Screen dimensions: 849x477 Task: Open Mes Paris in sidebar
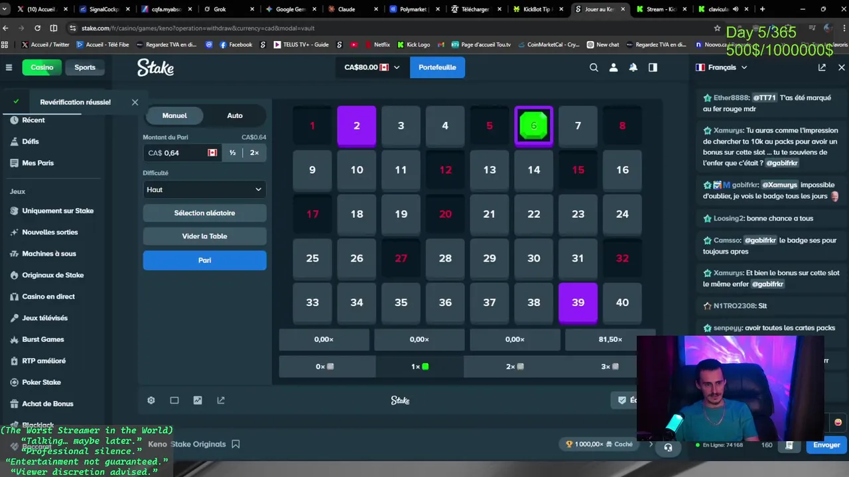tap(38, 163)
